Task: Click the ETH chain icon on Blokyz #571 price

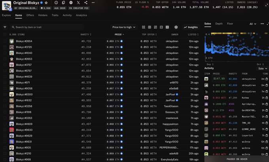Action: pyautogui.click(x=121, y=83)
